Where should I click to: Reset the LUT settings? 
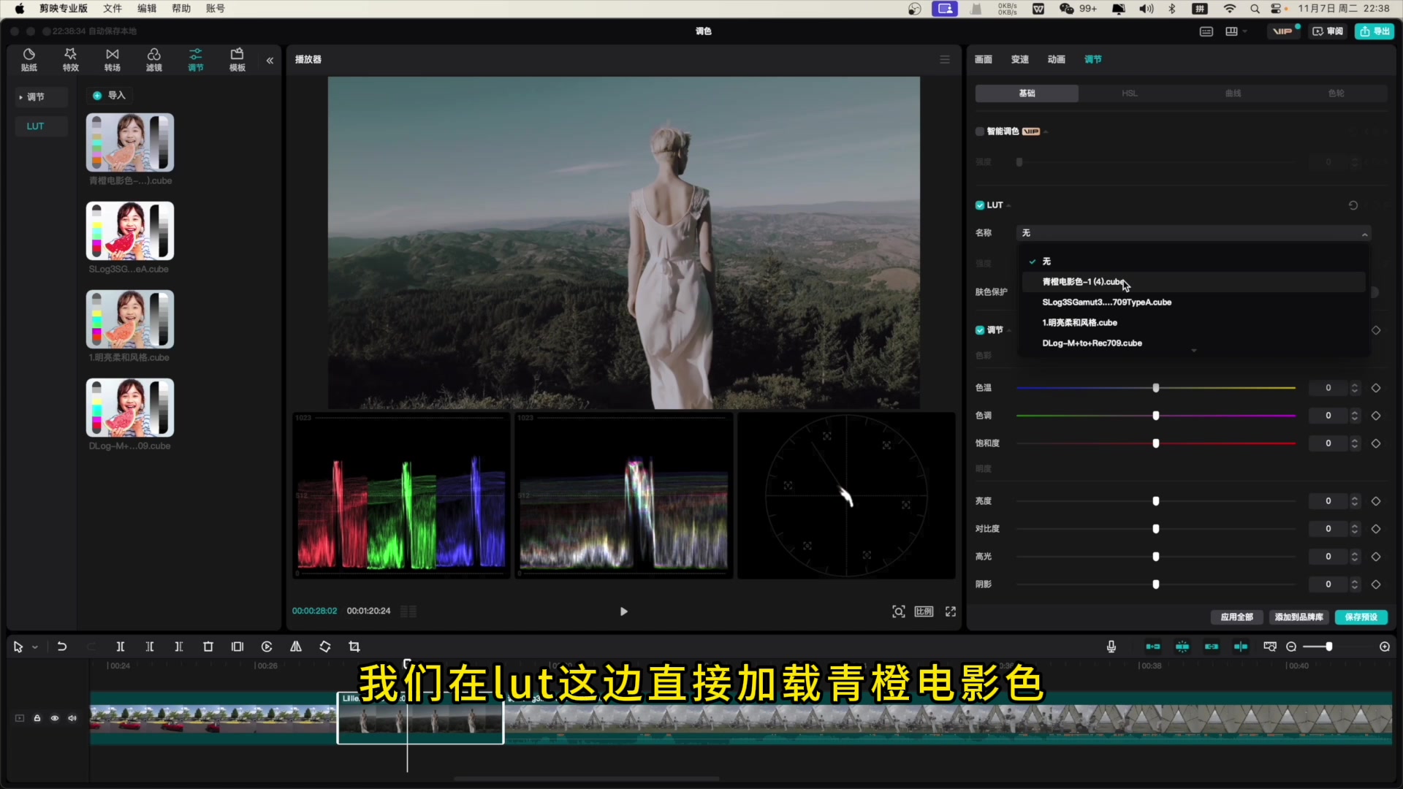(x=1353, y=205)
